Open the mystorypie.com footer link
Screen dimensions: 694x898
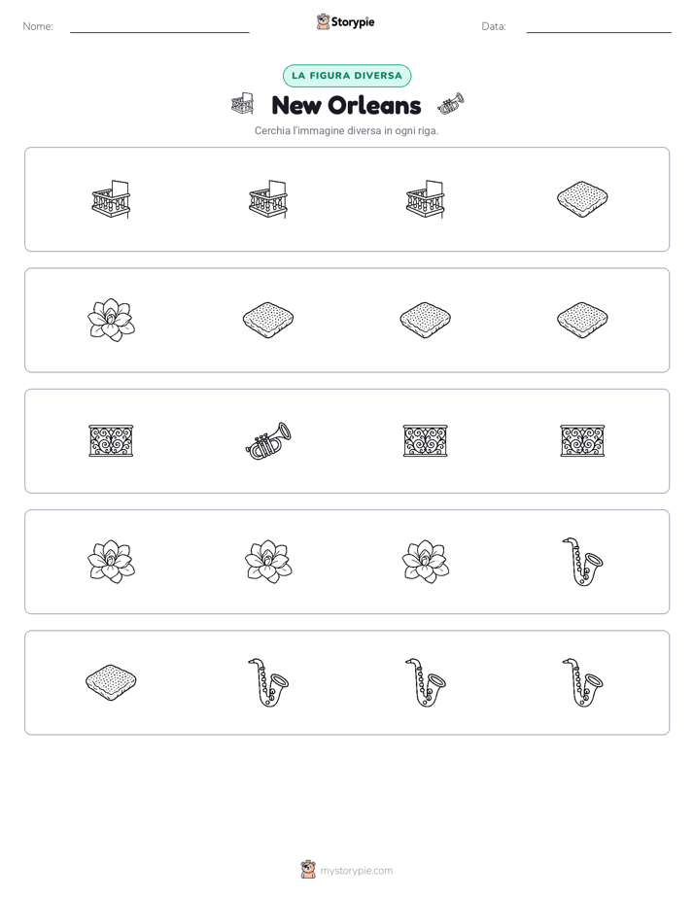pyautogui.click(x=347, y=871)
